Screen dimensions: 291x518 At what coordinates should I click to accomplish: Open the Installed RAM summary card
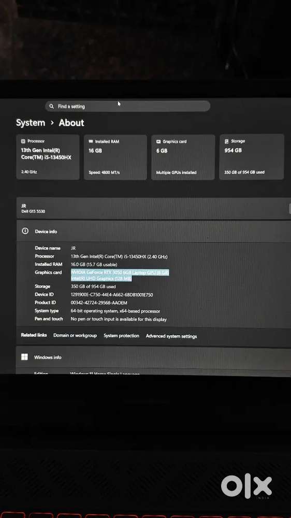click(x=115, y=157)
